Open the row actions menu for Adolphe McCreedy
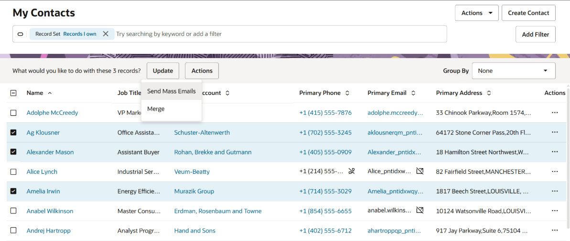This screenshot has height=241, width=570. (554, 113)
